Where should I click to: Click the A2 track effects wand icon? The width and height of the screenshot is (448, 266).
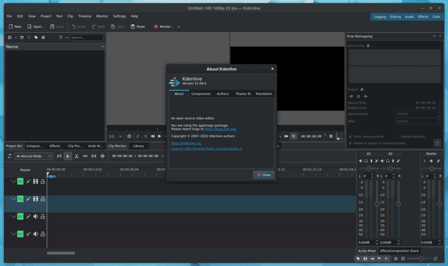point(28,234)
